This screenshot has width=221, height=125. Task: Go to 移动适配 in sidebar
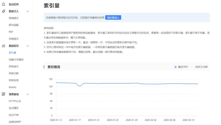point(14,25)
